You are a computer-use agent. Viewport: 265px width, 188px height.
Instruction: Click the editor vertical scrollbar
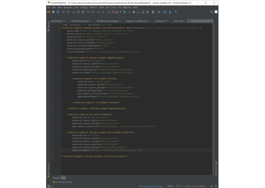coord(213,99)
